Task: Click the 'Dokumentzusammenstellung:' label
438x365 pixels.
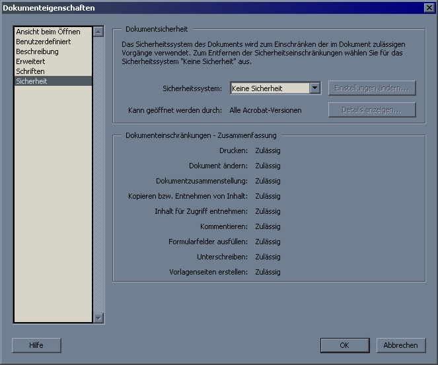Action: (x=201, y=181)
